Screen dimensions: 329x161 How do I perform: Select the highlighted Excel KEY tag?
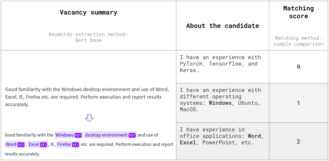point(38,144)
